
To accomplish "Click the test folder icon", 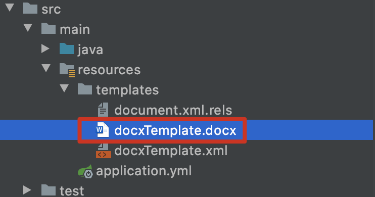I will click(x=49, y=190).
